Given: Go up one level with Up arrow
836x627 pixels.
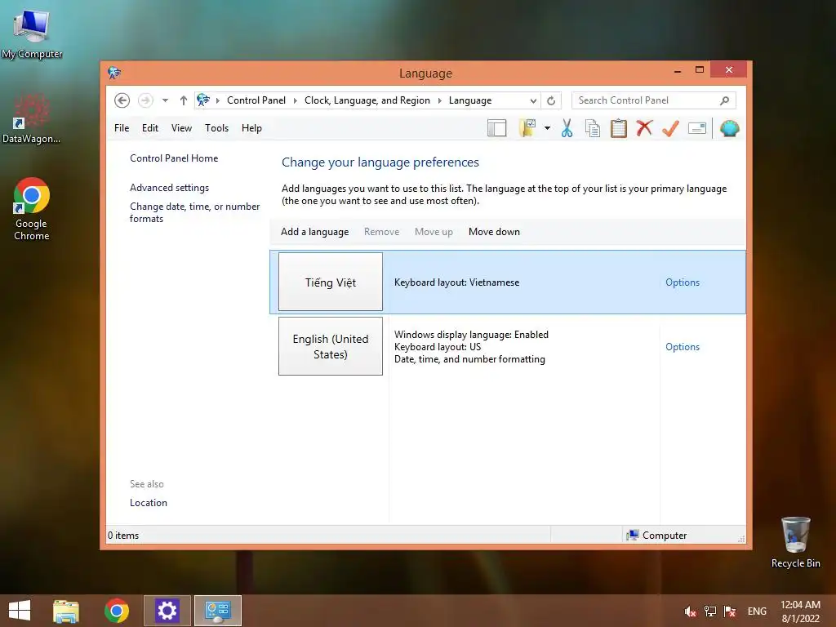Looking at the screenshot, I should click(184, 100).
